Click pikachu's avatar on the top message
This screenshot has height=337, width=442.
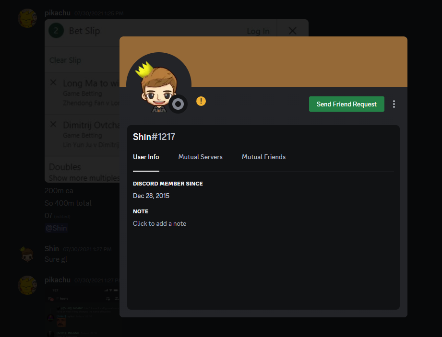coord(27,18)
